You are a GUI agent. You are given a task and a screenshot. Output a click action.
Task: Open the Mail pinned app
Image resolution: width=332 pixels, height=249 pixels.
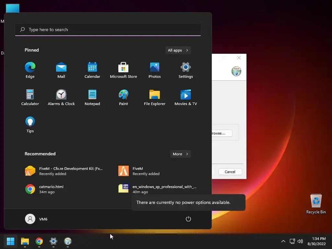point(61,70)
